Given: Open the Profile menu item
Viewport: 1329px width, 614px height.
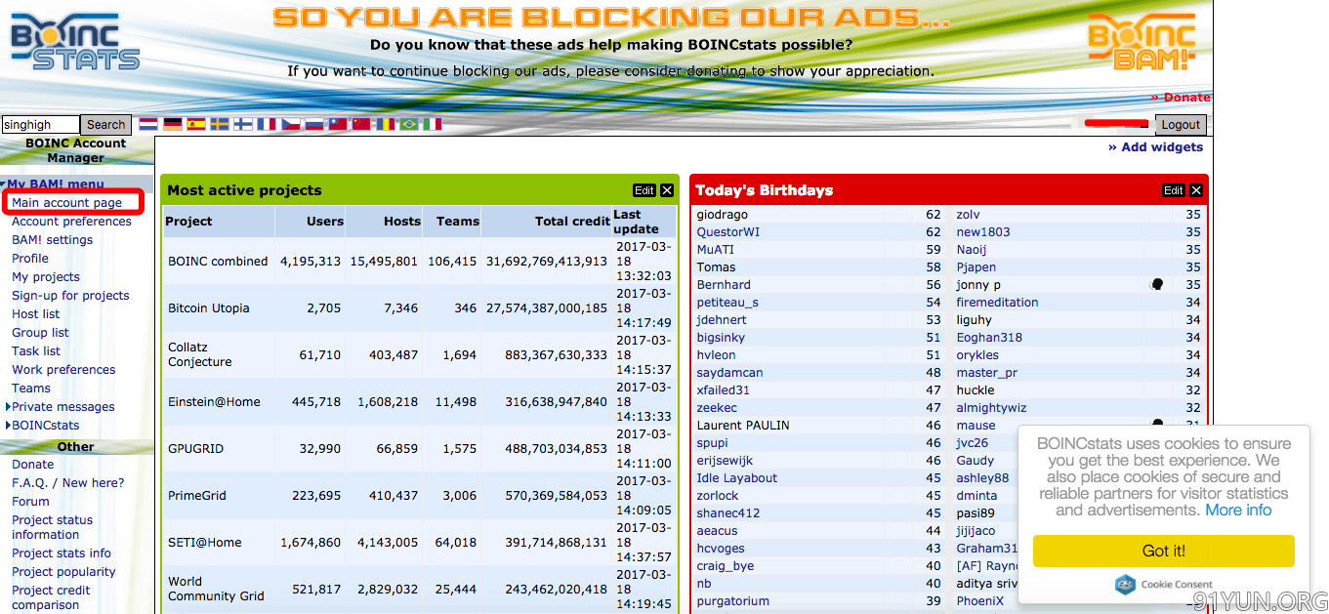Looking at the screenshot, I should click(30, 259).
